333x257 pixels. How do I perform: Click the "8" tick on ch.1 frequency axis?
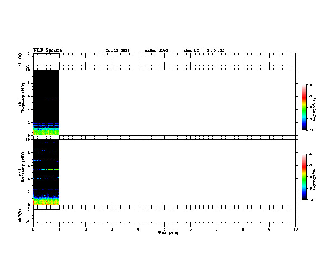point(29,83)
